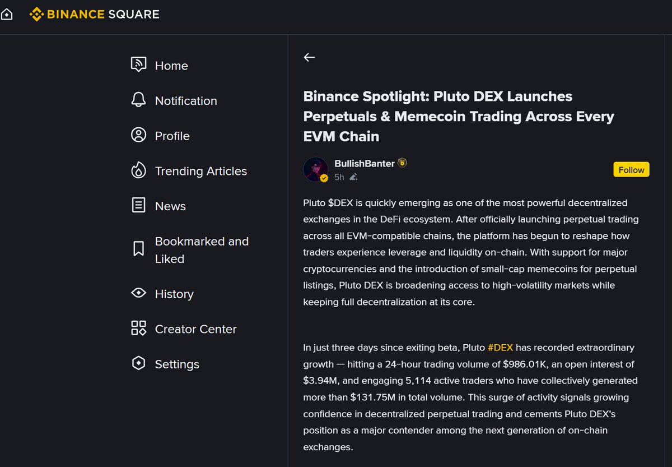The height and width of the screenshot is (467, 672).
Task: Click the Notification bell icon
Action: click(138, 100)
